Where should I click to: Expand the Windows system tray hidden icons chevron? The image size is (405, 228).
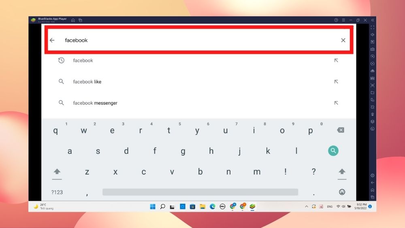[x=307, y=207]
